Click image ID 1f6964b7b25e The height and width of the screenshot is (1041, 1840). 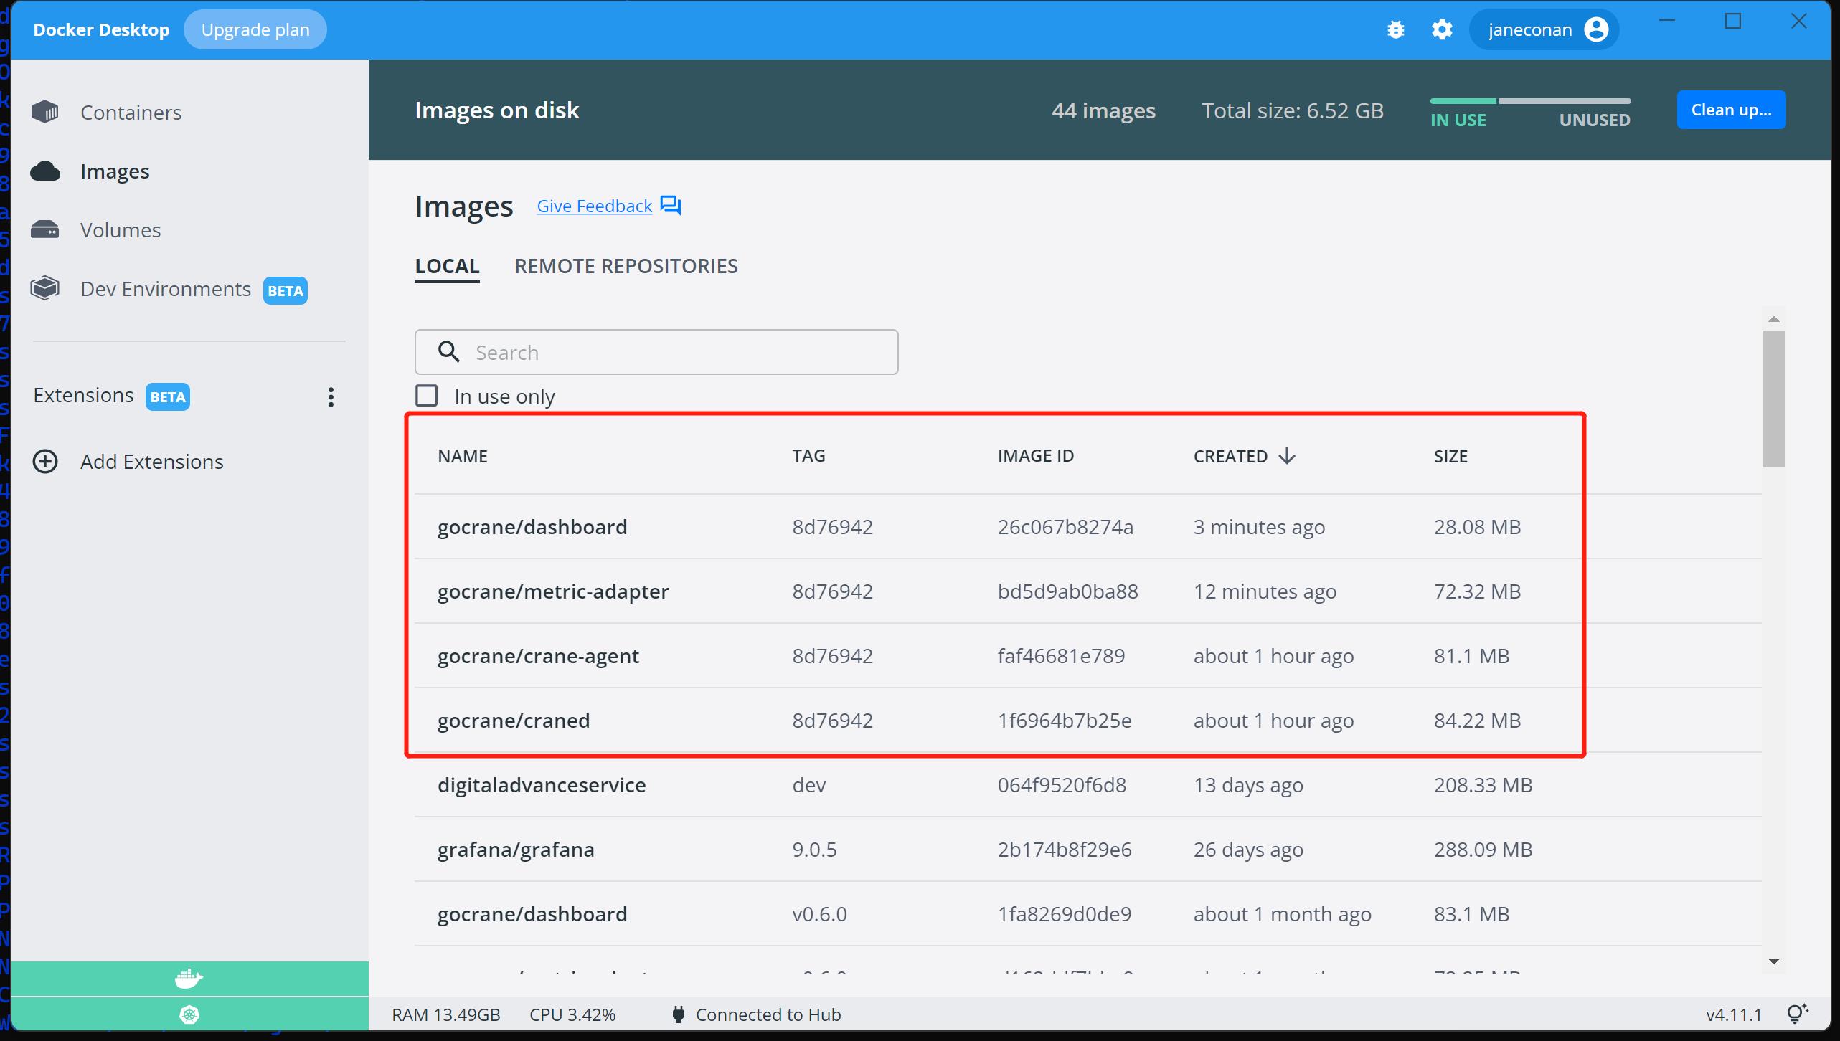(1065, 721)
